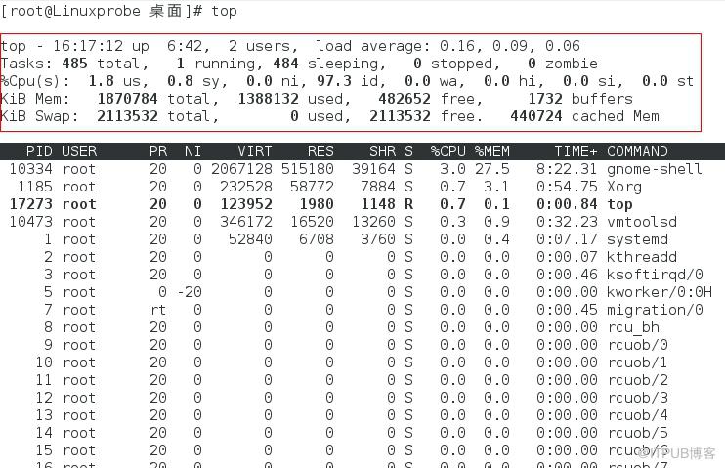Image resolution: width=725 pixels, height=468 pixels.
Task: Click the RES column header
Action: point(320,151)
